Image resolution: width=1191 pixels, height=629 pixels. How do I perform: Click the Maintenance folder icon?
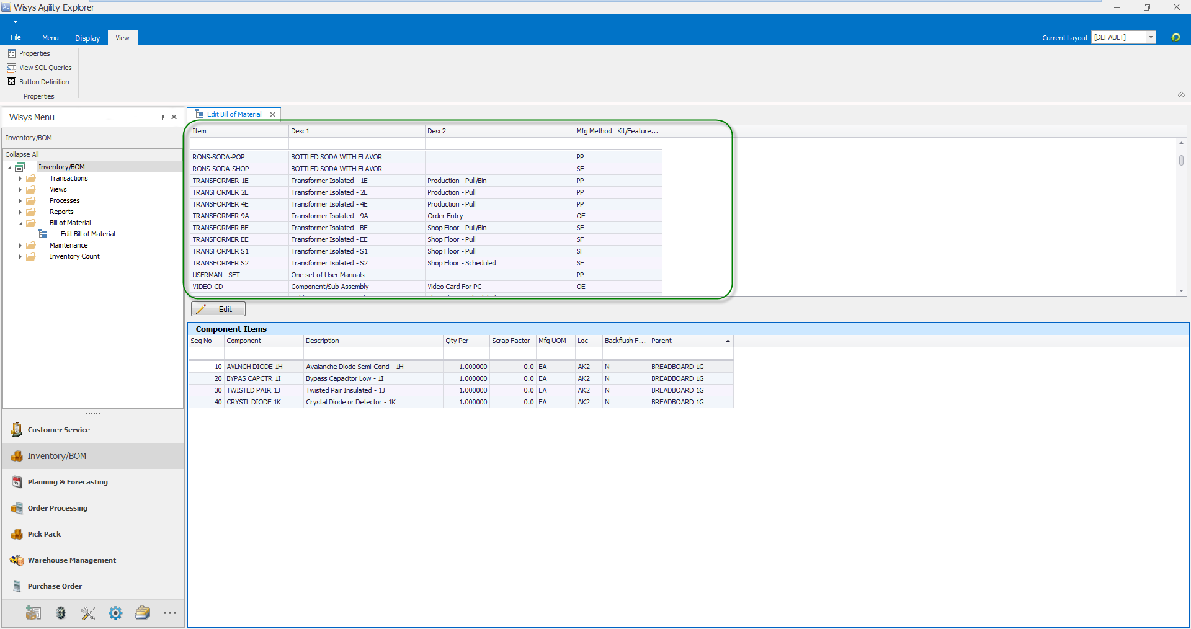point(31,245)
